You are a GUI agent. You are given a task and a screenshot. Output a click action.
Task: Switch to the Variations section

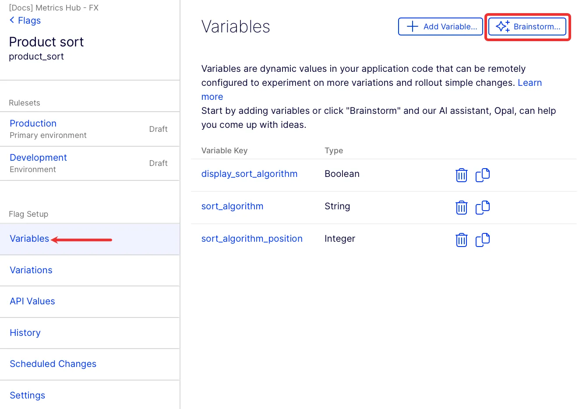click(x=31, y=270)
